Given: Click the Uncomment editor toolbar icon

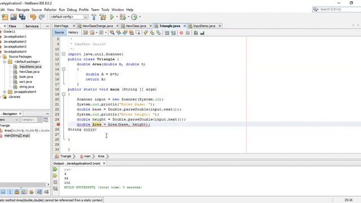Looking at the screenshot, I should coord(202,33).
